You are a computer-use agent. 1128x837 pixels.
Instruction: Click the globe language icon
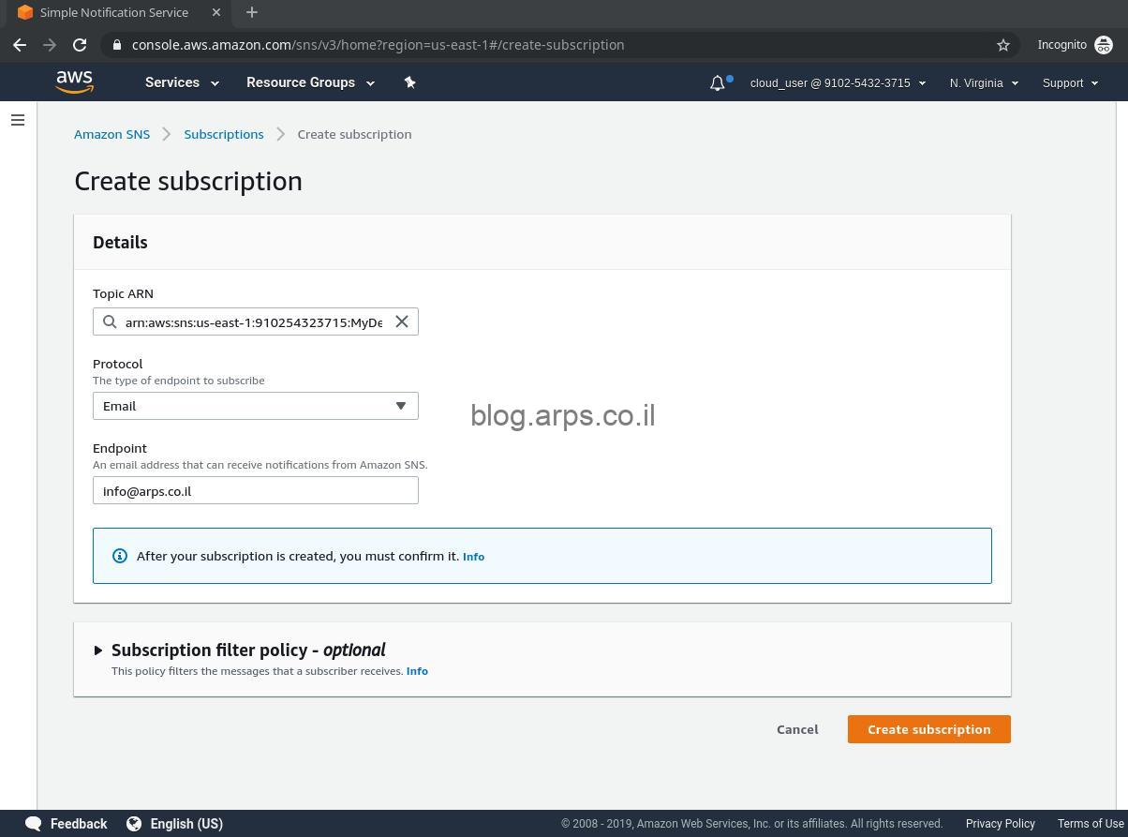134,824
